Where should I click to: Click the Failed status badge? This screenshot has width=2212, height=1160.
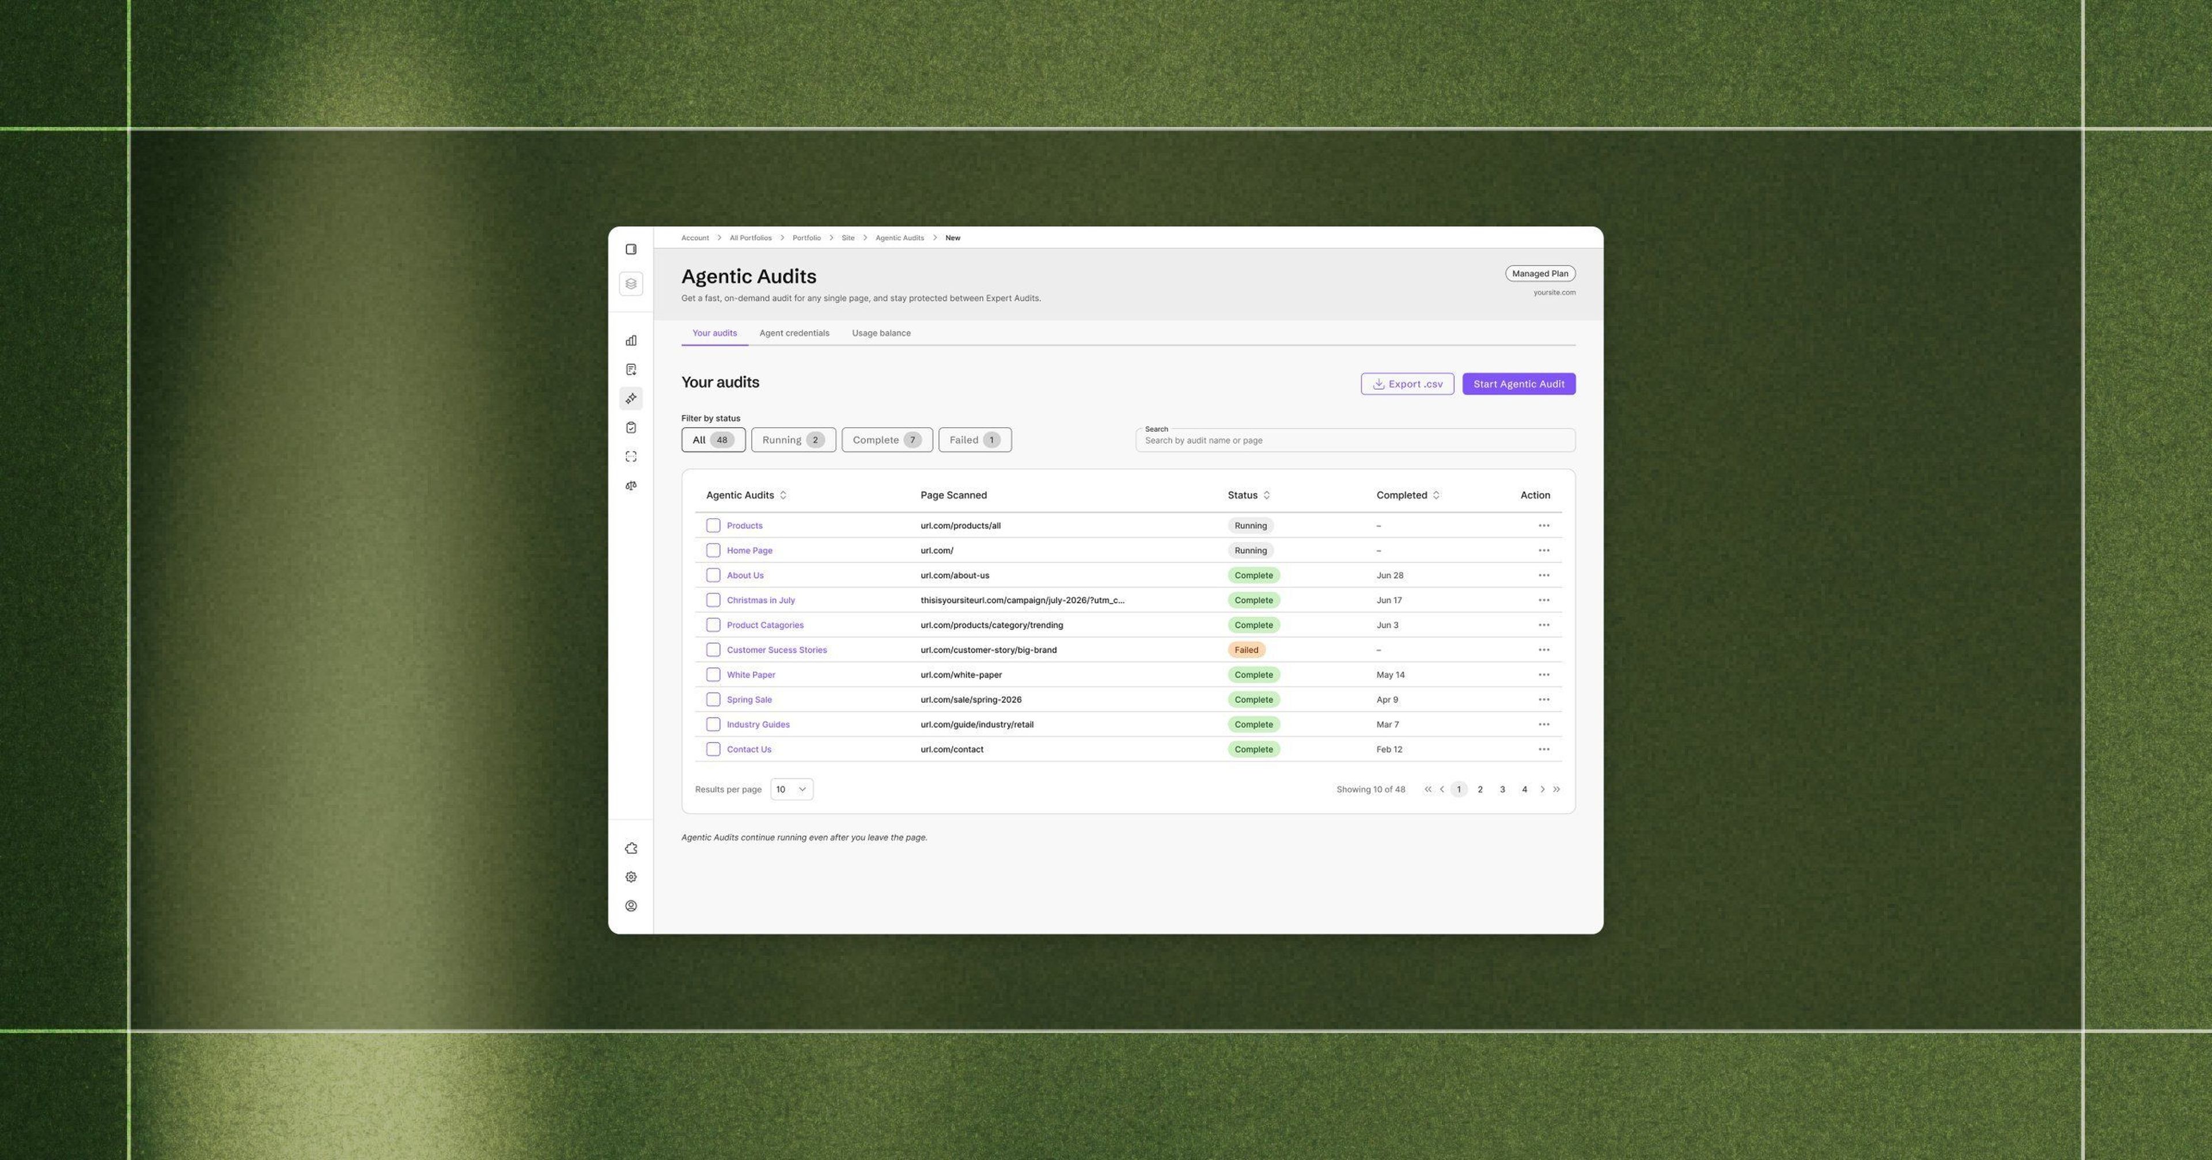[1246, 649]
